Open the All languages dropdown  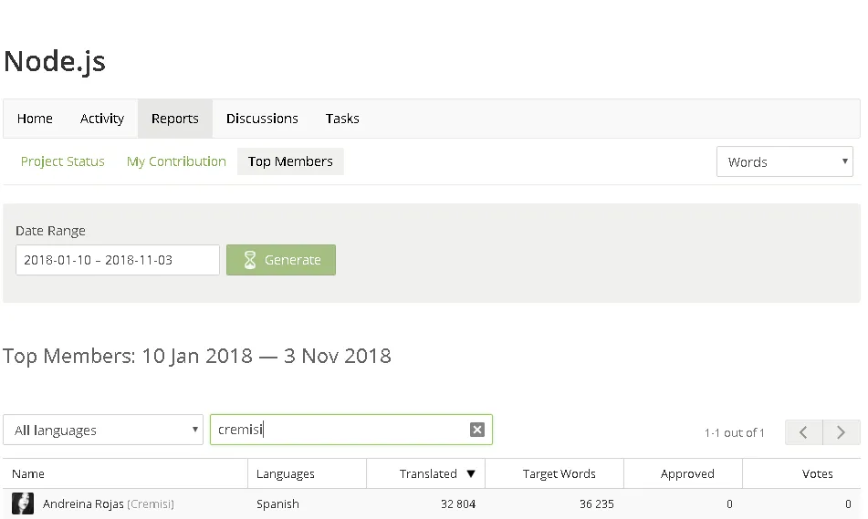[x=103, y=430]
